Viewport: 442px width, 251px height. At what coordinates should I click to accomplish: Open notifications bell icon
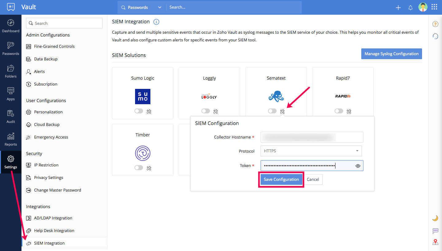tap(410, 8)
